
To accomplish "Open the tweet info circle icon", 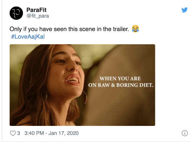I will pyautogui.click(x=184, y=133).
